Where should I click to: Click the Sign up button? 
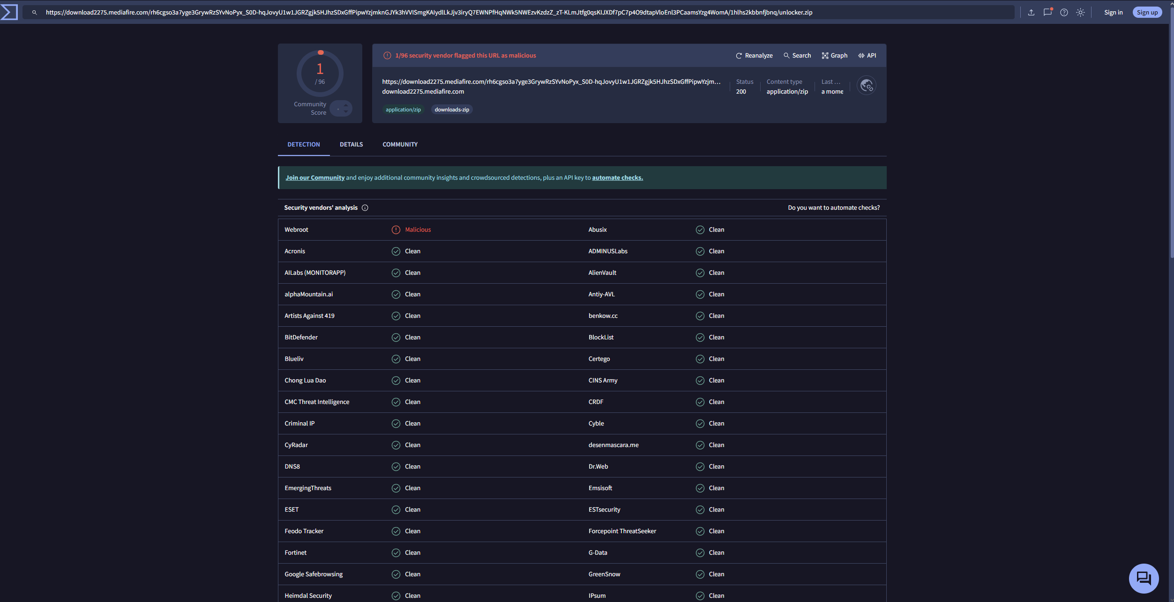1147,13
